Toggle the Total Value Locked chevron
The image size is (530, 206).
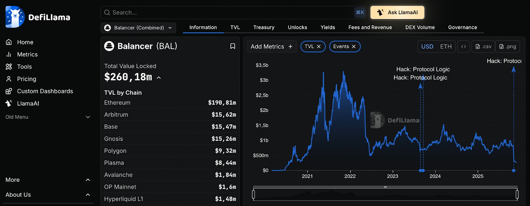pos(159,78)
